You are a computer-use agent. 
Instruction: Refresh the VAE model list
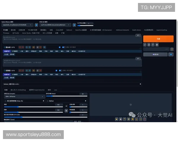pos(74,25)
